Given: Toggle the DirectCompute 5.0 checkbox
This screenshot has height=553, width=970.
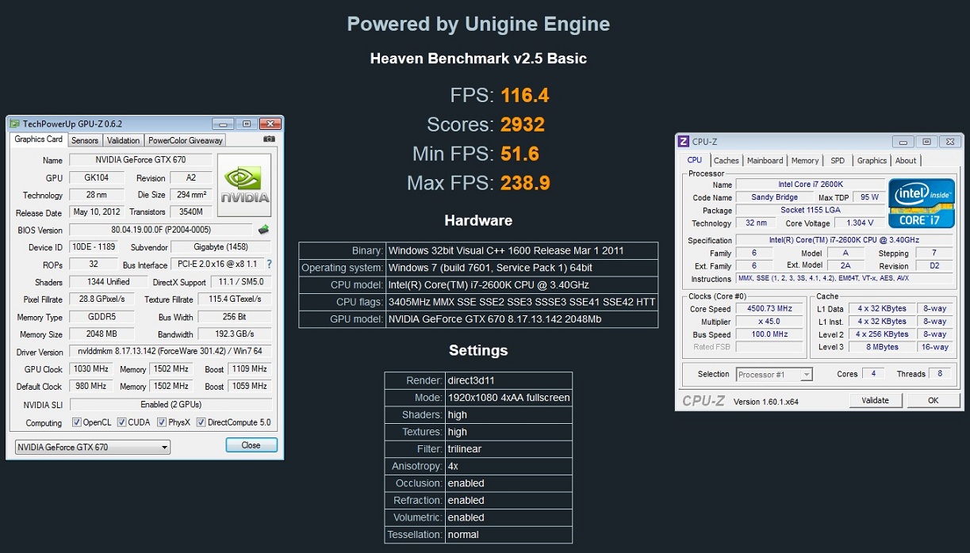Looking at the screenshot, I should [x=201, y=422].
